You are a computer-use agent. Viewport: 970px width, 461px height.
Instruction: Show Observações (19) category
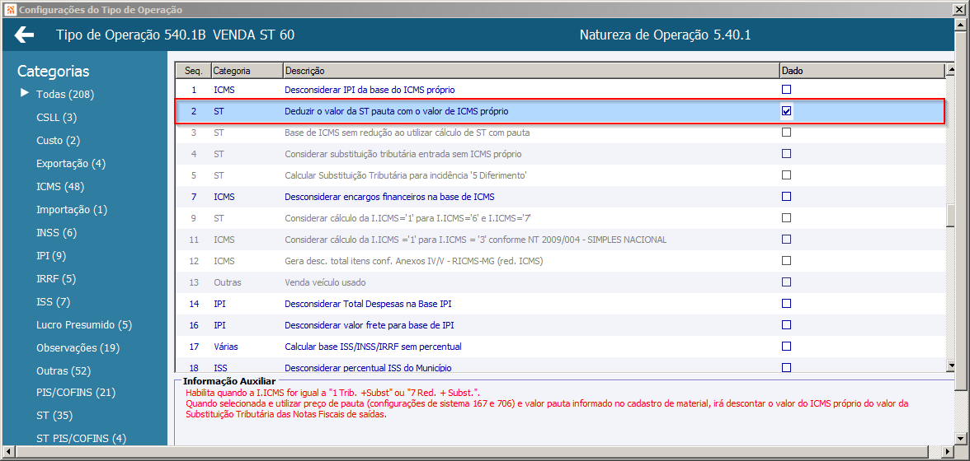78,348
